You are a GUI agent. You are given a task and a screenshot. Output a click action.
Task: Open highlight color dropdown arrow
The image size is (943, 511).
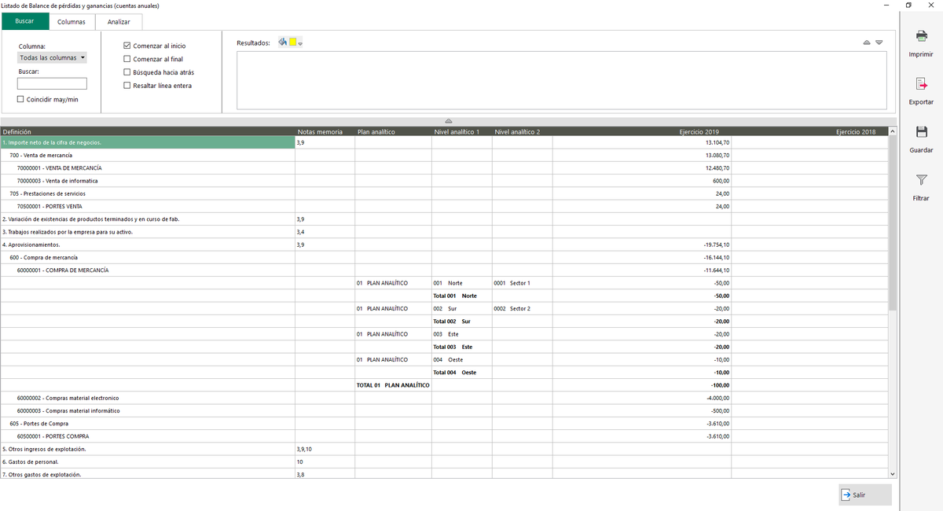(300, 43)
